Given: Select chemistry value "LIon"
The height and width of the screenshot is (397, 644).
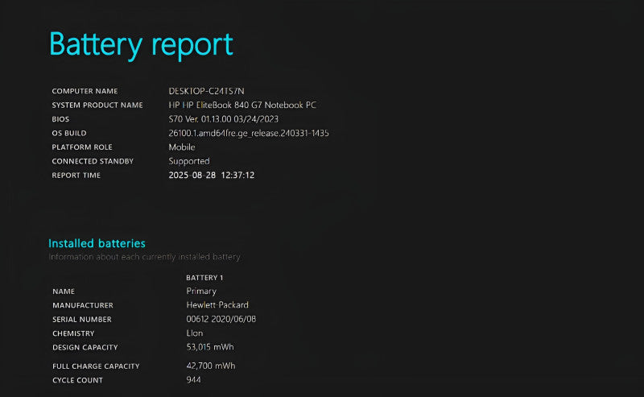Looking at the screenshot, I should coord(195,333).
